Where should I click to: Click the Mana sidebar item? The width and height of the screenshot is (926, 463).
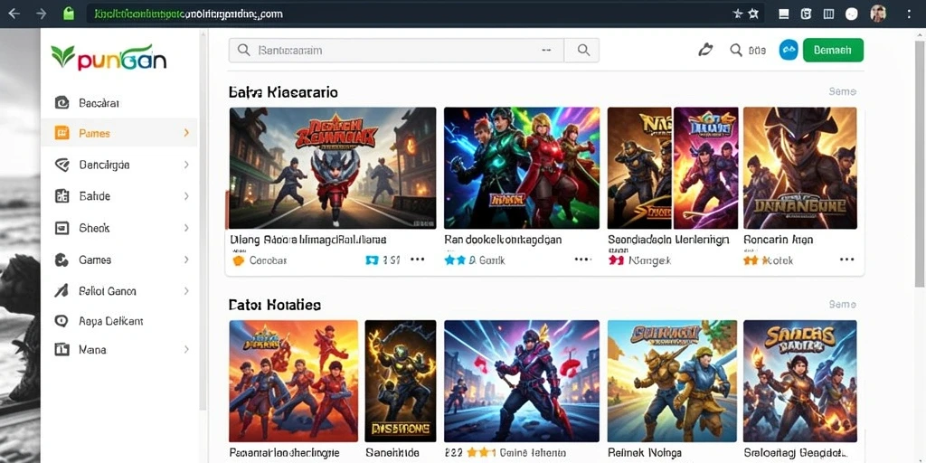119,350
